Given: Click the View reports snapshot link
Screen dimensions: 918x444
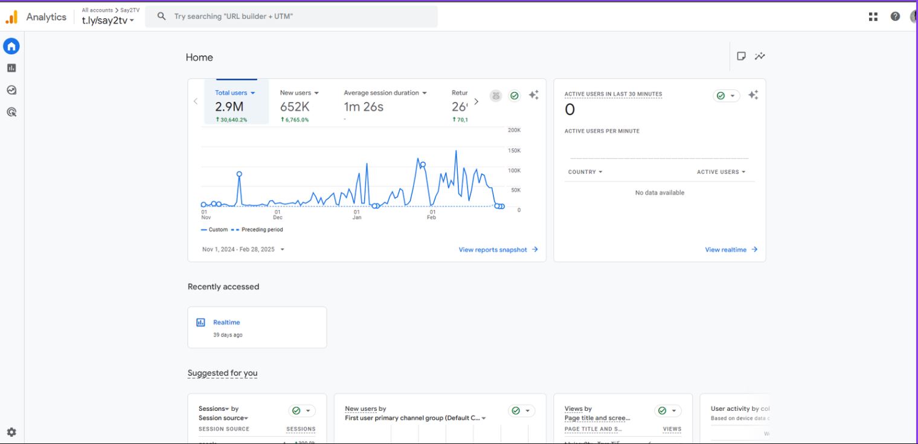Looking at the screenshot, I should [x=498, y=250].
